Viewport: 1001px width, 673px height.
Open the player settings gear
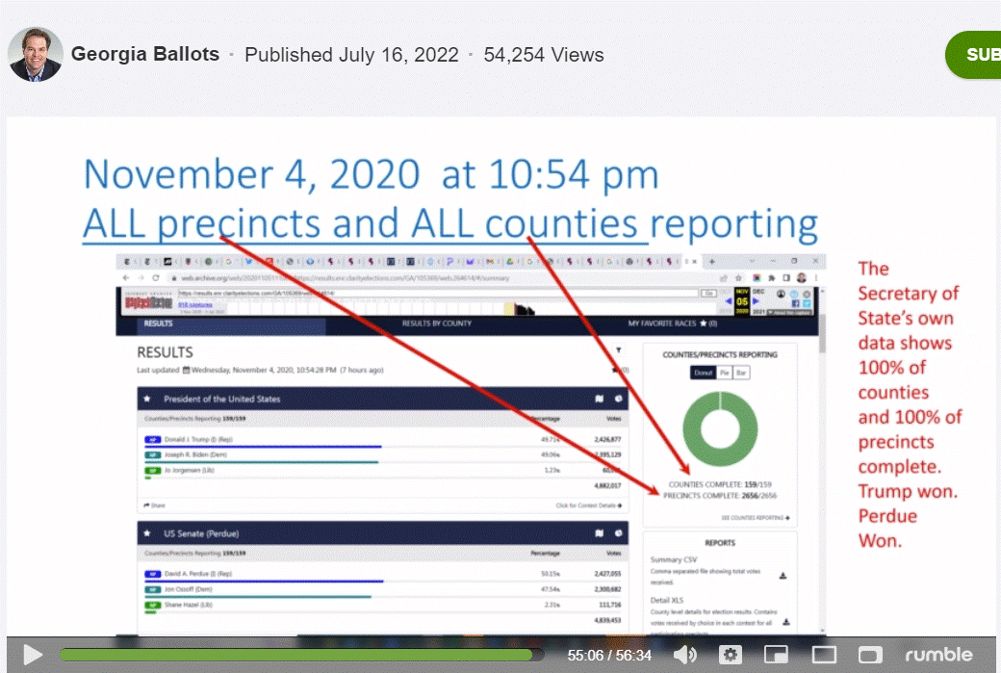(731, 656)
